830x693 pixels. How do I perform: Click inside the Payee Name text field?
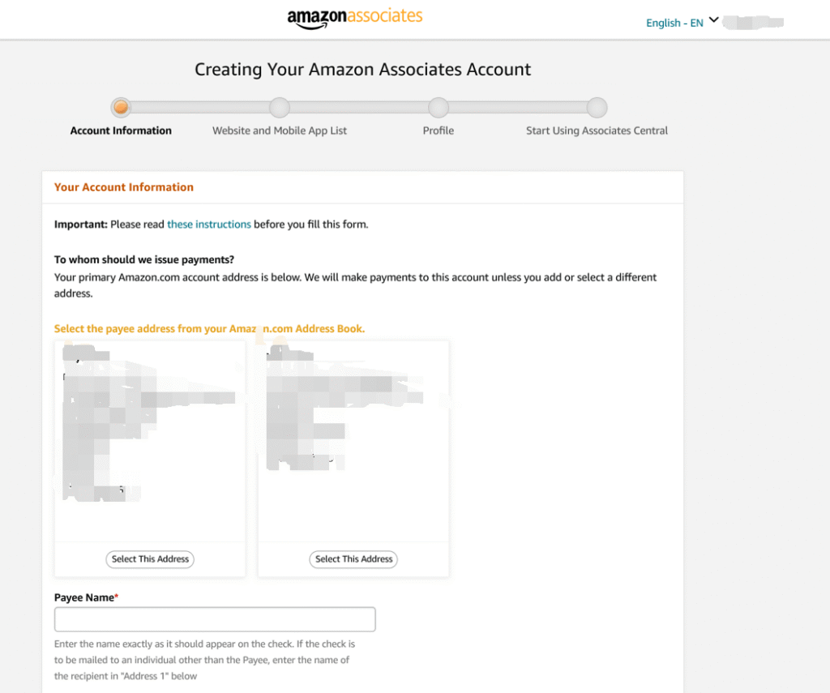pos(215,619)
